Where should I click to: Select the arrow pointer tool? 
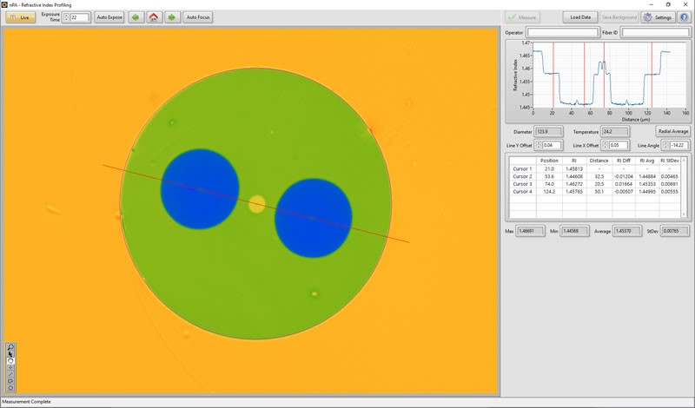[10, 354]
